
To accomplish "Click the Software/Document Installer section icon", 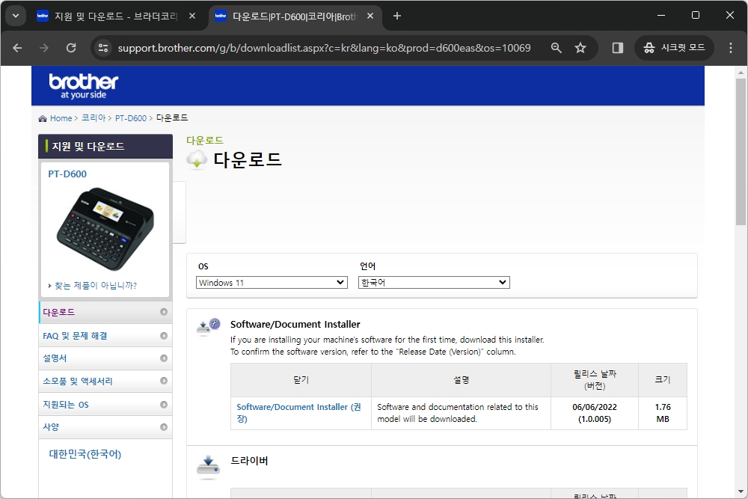I will (x=209, y=327).
